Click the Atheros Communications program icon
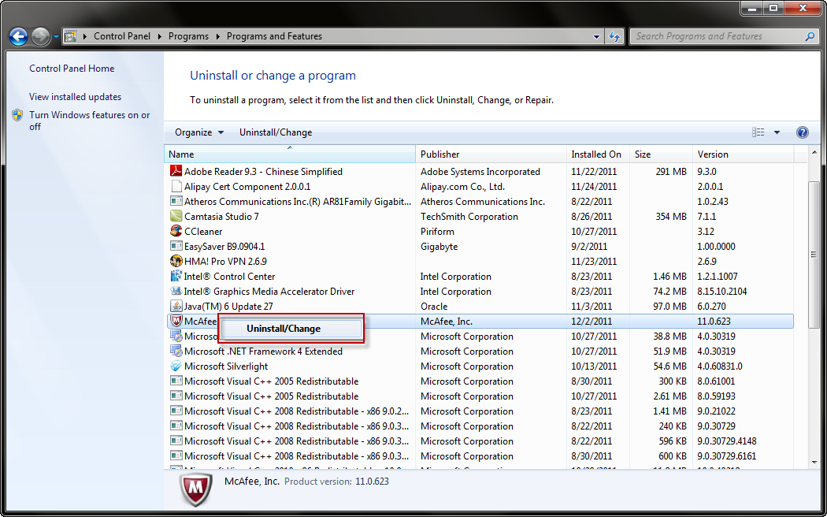The image size is (827, 517). click(176, 202)
